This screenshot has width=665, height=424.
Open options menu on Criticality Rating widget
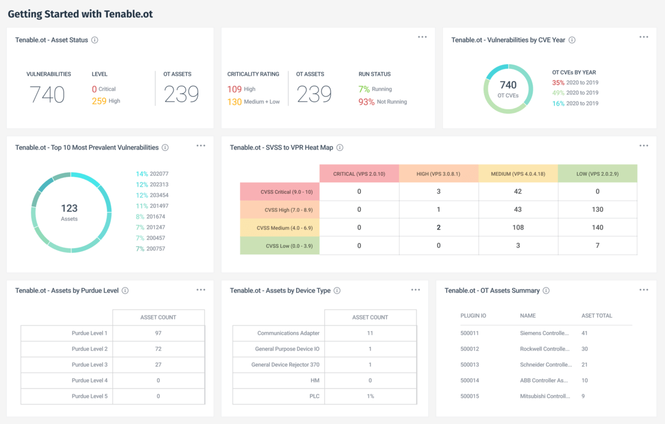pos(423,37)
